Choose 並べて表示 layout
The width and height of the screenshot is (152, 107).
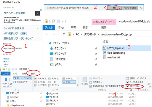point(40,85)
